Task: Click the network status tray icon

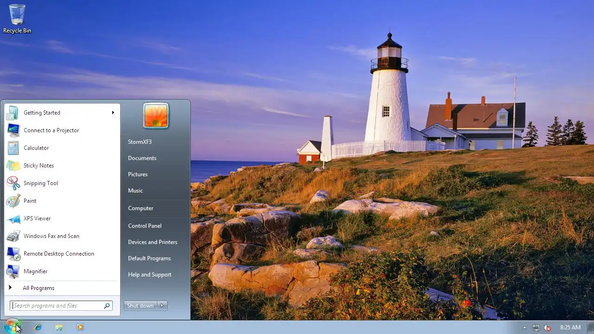Action: [x=536, y=328]
